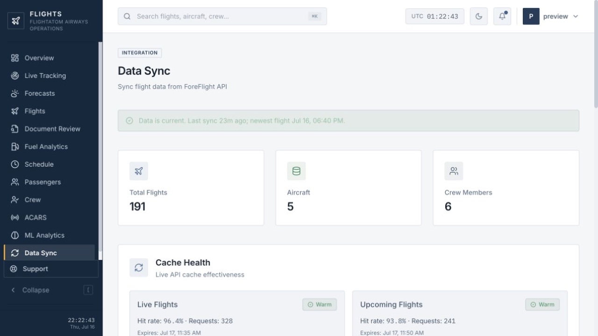The height and width of the screenshot is (336, 598).
Task: Click the green check icon in status banner
Action: tap(129, 120)
